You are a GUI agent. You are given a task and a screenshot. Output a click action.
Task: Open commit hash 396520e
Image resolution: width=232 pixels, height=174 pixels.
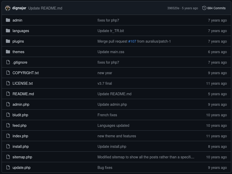coord(173,8)
